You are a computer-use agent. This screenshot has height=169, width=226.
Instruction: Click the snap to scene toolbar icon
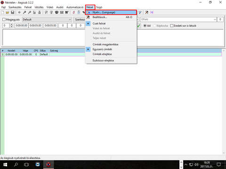62,12
